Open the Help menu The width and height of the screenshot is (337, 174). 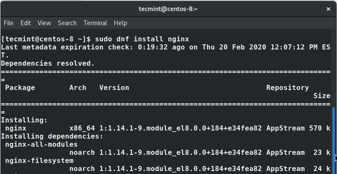(120, 23)
